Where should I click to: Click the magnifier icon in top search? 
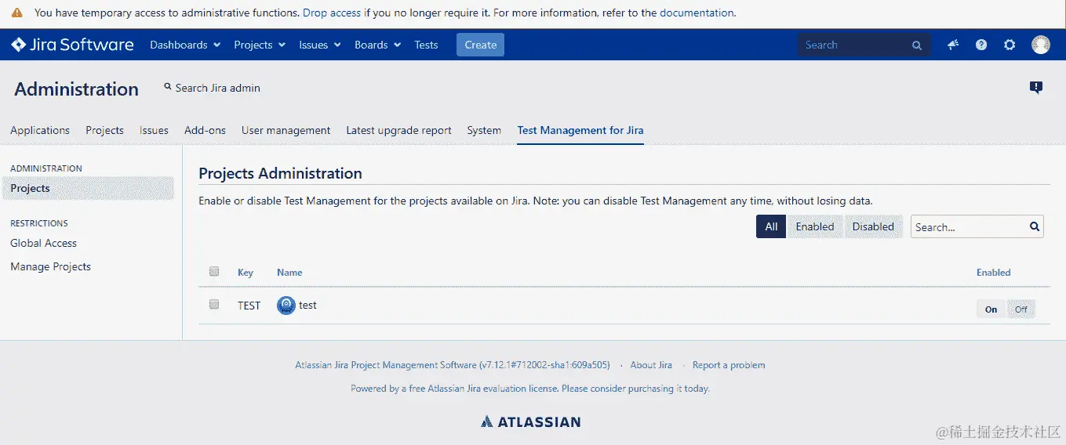917,45
